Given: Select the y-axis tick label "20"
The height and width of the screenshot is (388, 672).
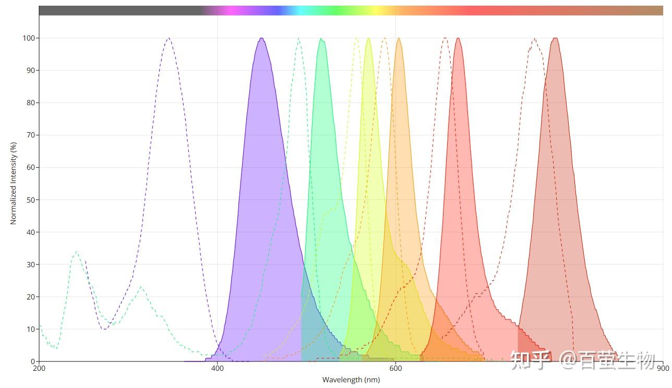Looking at the screenshot, I should [30, 296].
